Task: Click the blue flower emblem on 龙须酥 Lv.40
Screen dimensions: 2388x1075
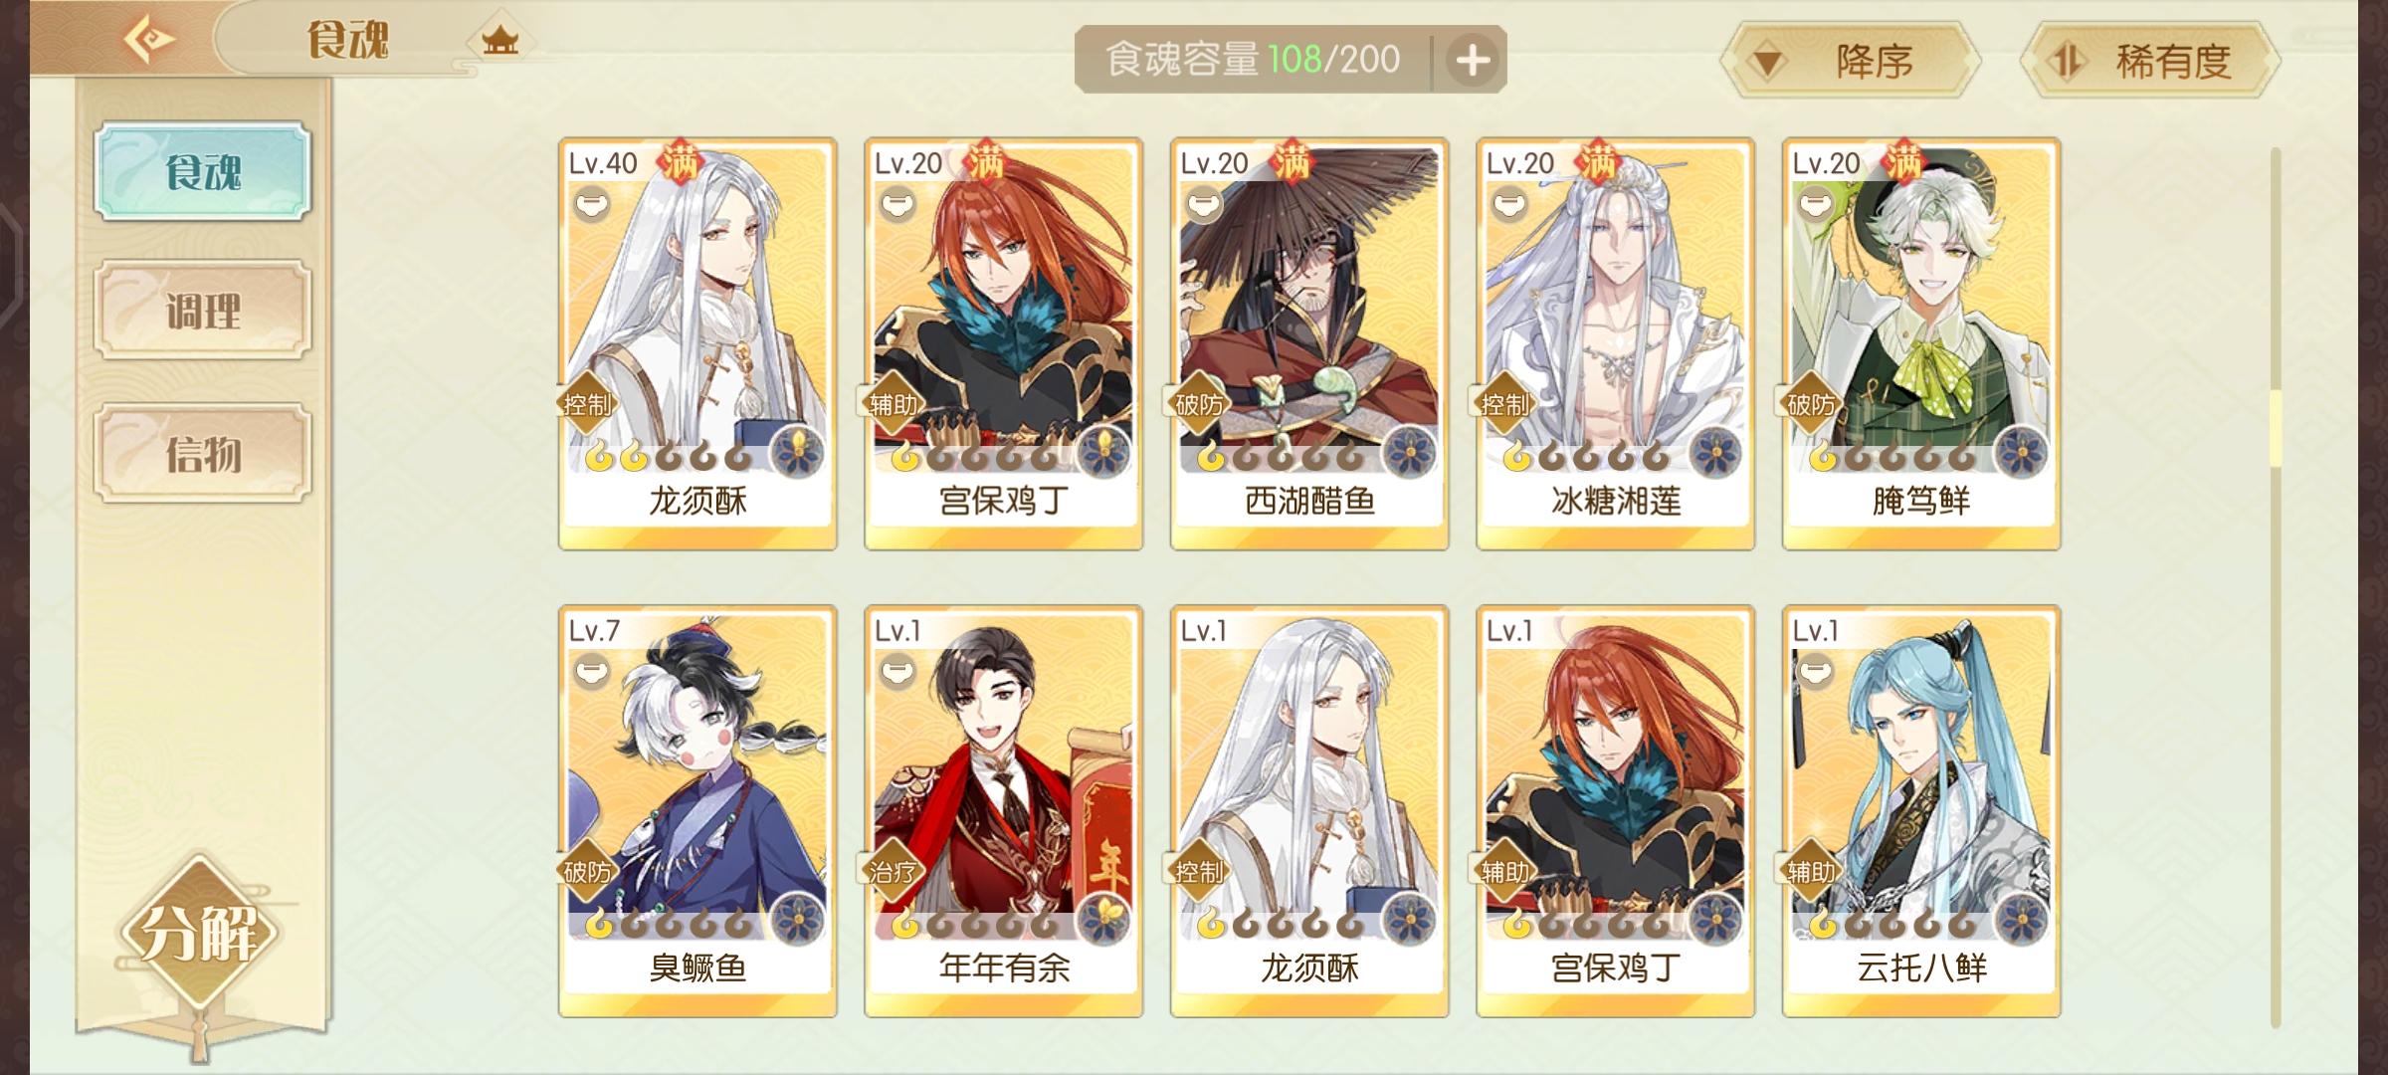Action: pos(797,452)
